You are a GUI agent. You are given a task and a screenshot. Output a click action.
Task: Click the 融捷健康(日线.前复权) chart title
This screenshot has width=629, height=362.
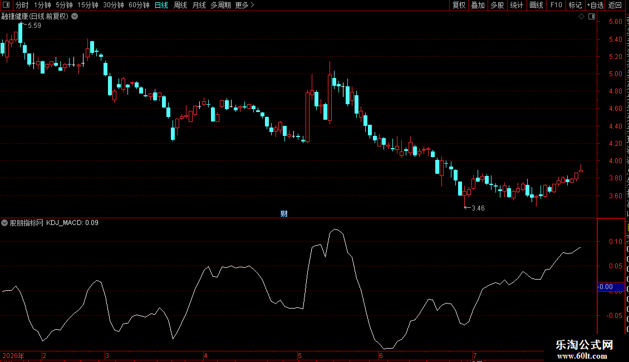tap(35, 17)
